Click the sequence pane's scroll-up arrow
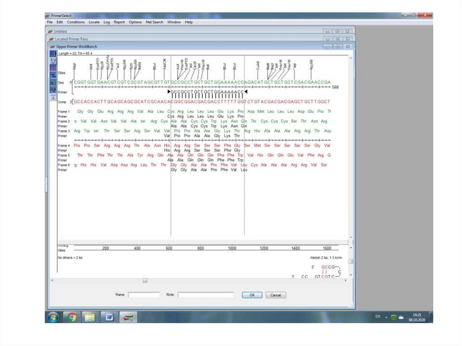The height and width of the screenshot is (346, 462). point(351,58)
